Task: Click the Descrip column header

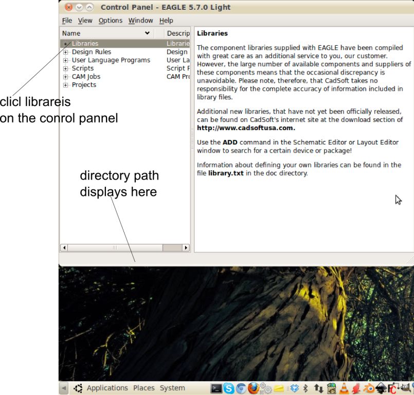Action: 177,33
